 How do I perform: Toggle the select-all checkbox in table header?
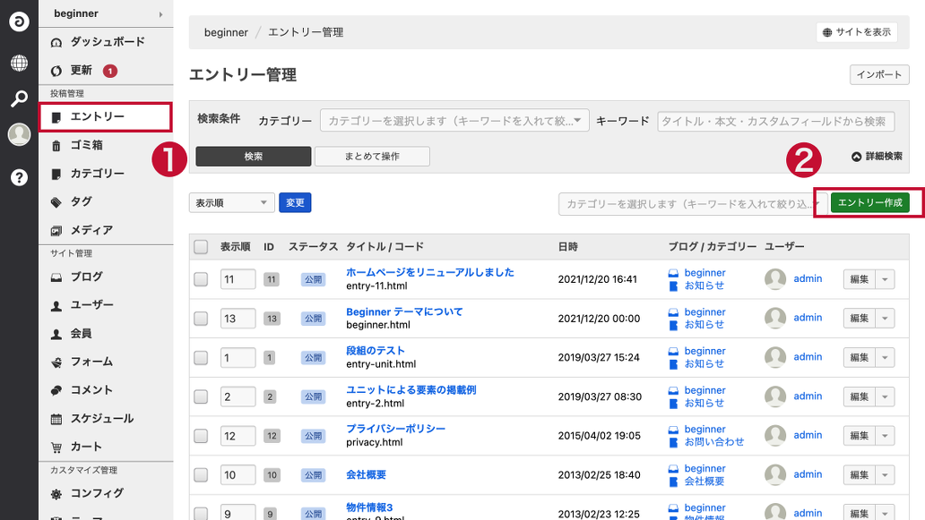201,247
